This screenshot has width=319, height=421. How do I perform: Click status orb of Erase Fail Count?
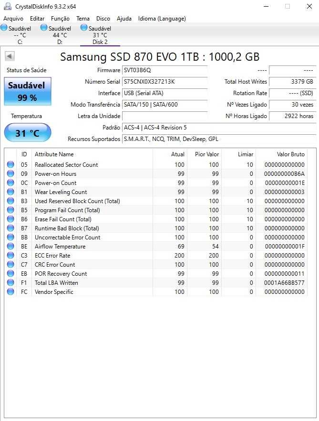10,219
